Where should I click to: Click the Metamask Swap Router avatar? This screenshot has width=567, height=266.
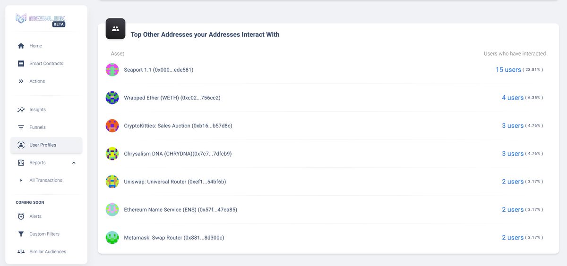112,238
